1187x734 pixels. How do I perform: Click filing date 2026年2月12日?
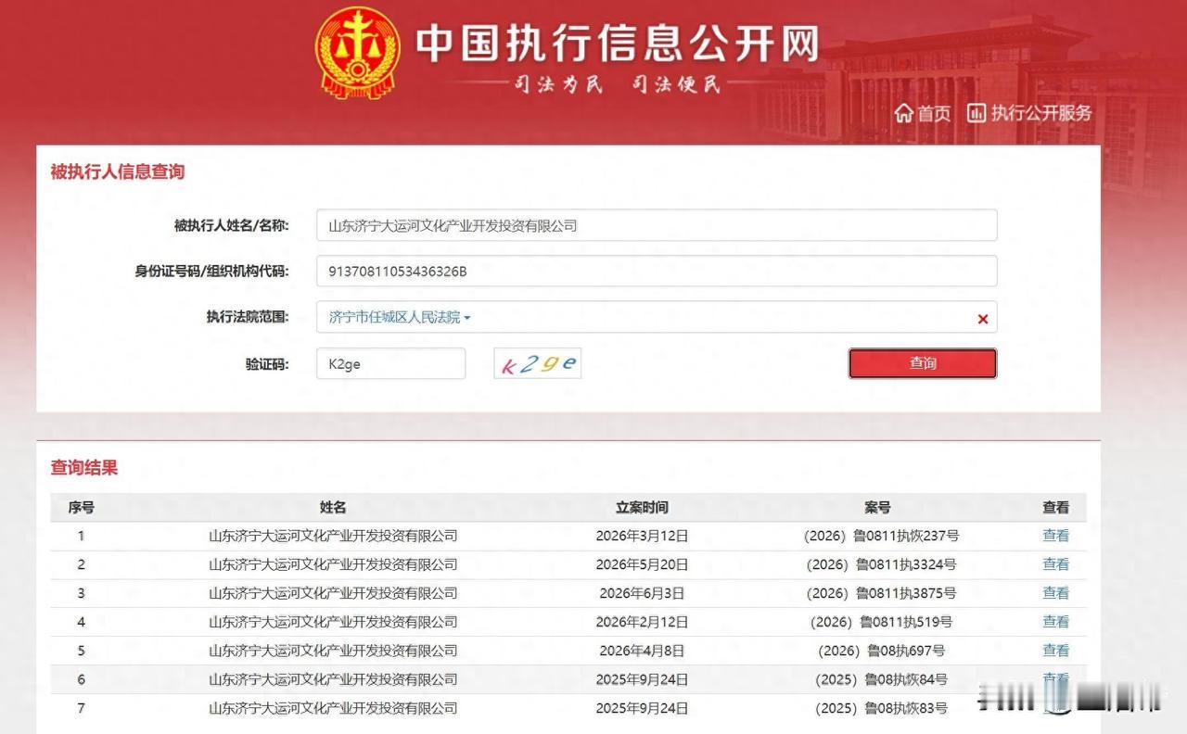pos(642,622)
